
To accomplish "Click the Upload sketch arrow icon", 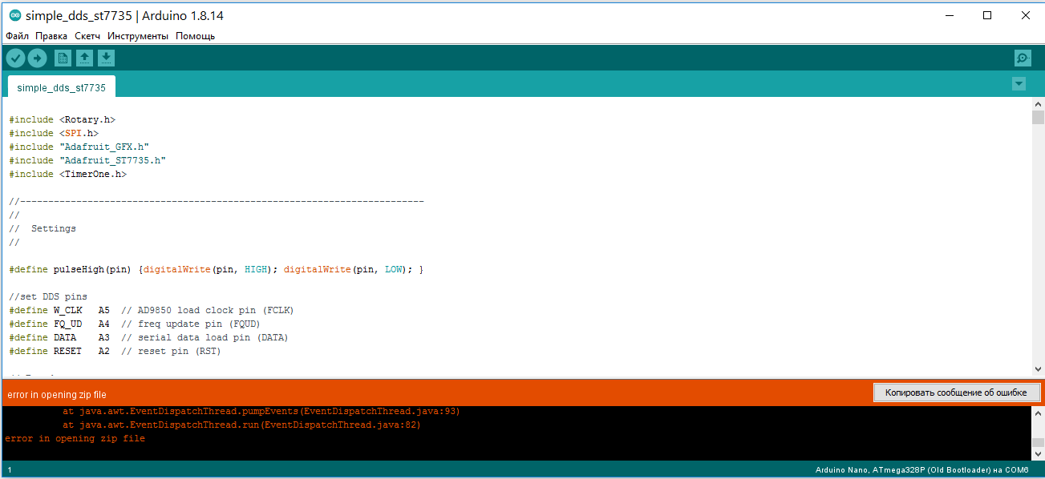I will [x=37, y=58].
